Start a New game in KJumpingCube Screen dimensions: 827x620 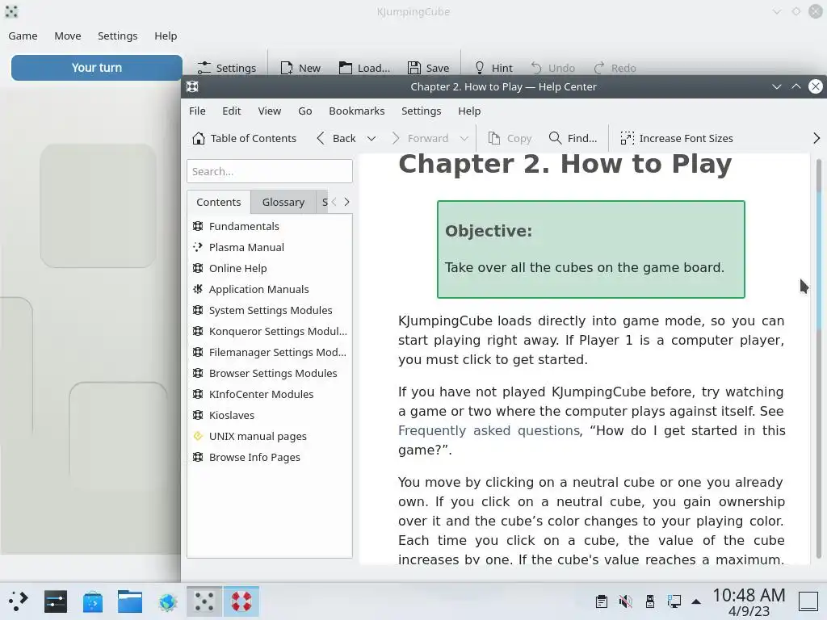click(300, 68)
